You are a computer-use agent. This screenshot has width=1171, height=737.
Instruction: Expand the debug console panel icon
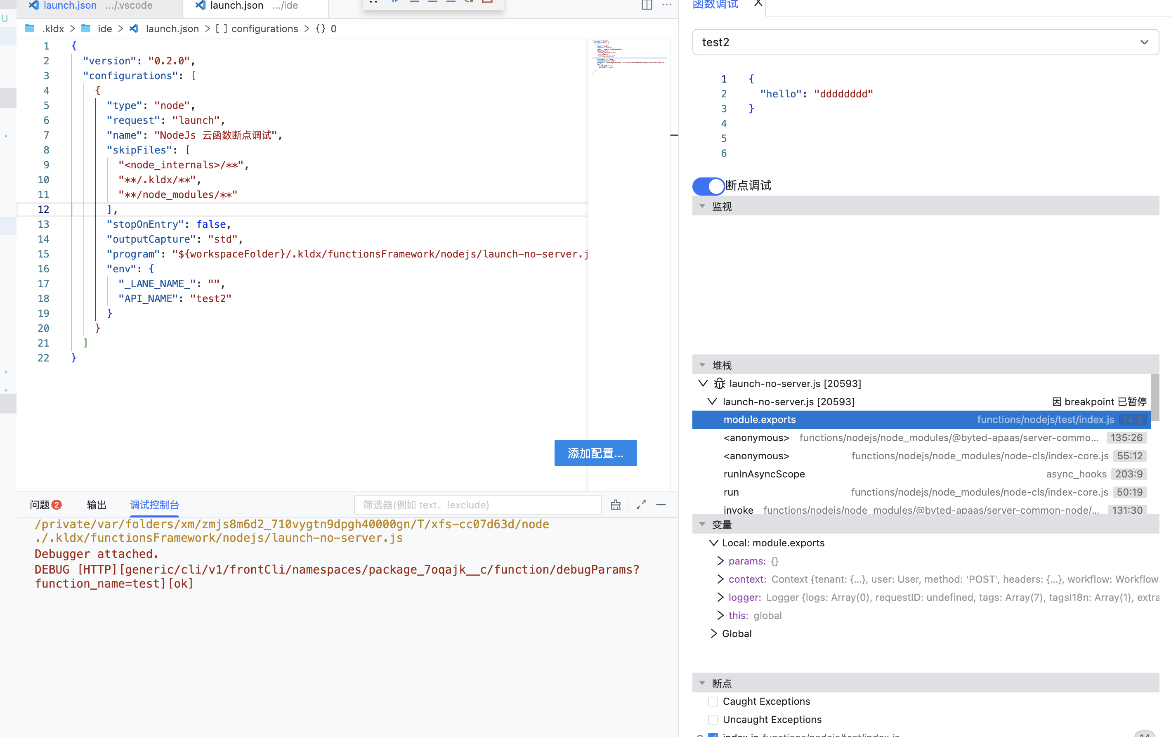coord(641,504)
